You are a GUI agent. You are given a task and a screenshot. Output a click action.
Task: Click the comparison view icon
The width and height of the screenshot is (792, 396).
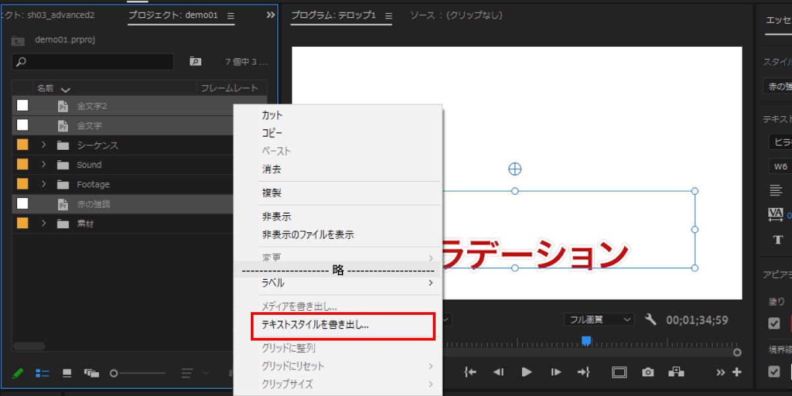click(x=676, y=372)
